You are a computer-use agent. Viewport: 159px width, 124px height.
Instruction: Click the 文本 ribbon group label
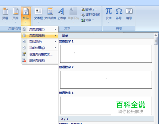point(67,28)
